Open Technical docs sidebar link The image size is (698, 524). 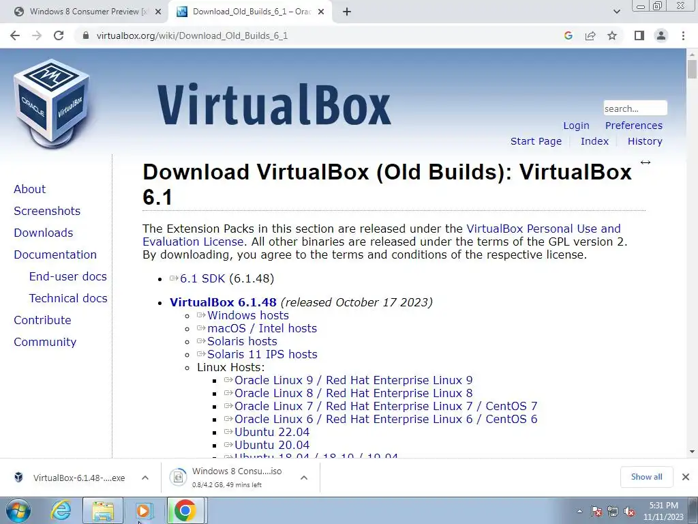point(68,298)
